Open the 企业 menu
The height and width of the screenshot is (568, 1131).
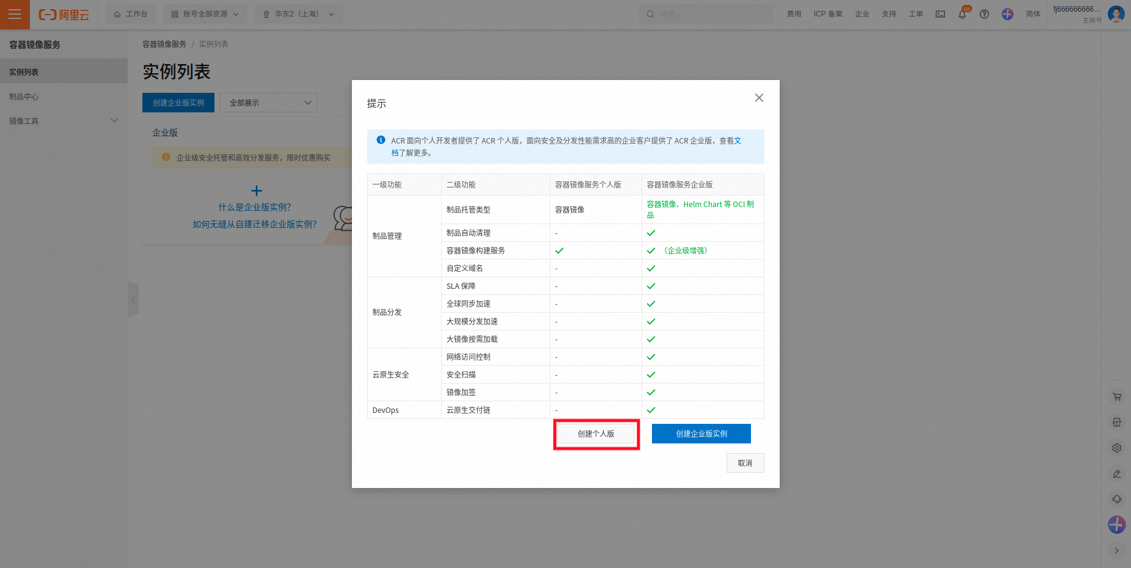pos(862,14)
